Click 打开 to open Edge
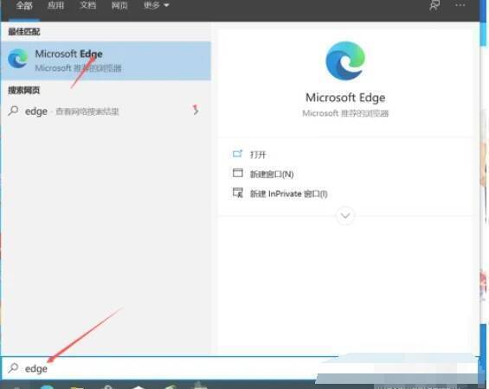 pos(258,155)
